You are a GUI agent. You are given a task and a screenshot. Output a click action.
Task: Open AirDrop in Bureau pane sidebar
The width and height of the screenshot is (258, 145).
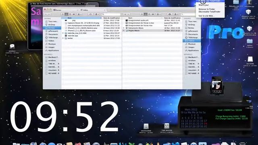pyautogui.click(x=52, y=25)
